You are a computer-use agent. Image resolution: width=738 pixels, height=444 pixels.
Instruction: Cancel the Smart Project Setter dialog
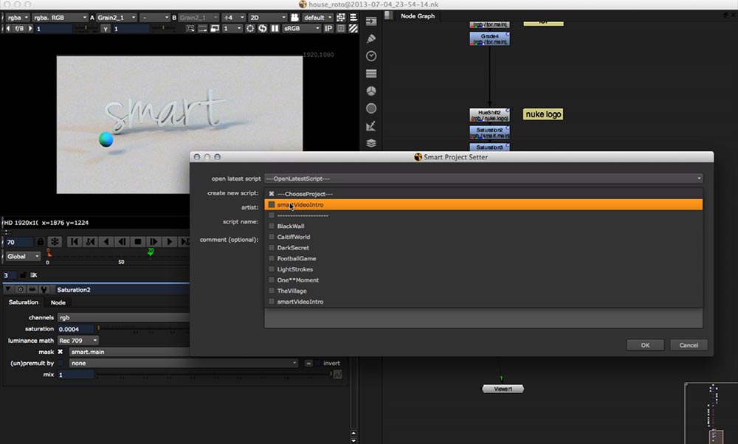[x=689, y=345]
